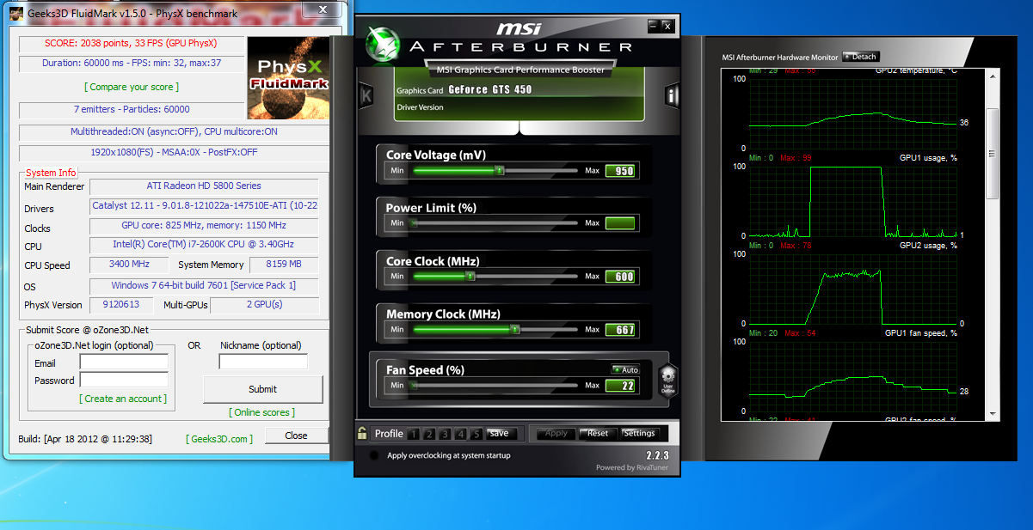Click the Power Limit slider track

494,223
